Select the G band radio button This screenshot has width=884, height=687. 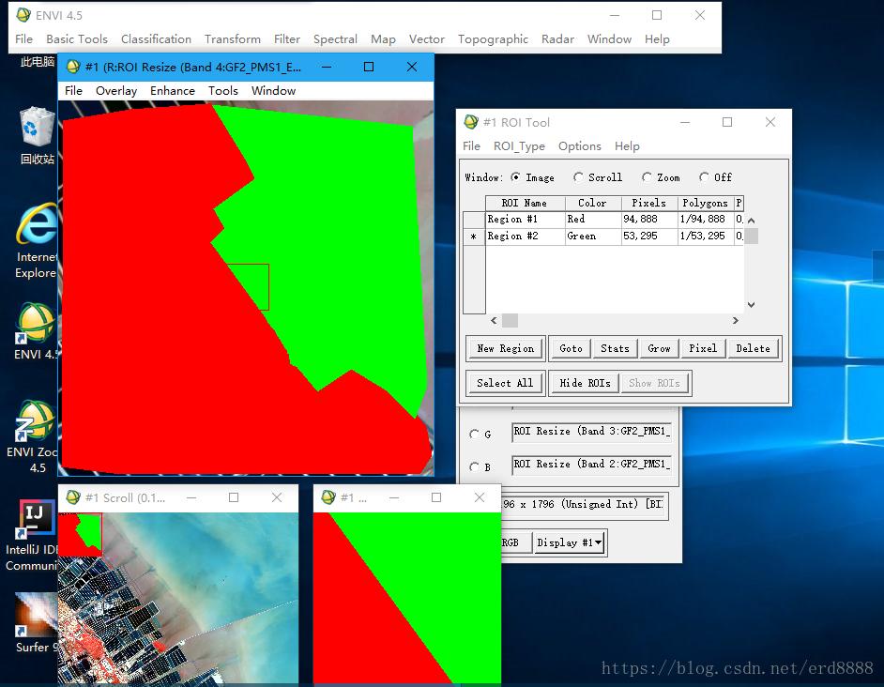474,435
